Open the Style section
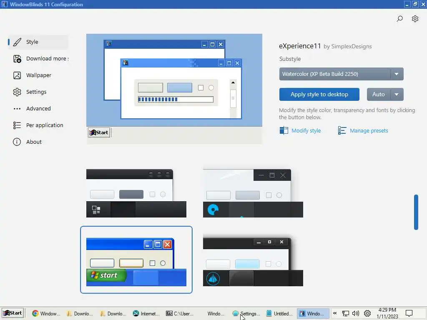Image resolution: width=427 pixels, height=320 pixels. 38,42
